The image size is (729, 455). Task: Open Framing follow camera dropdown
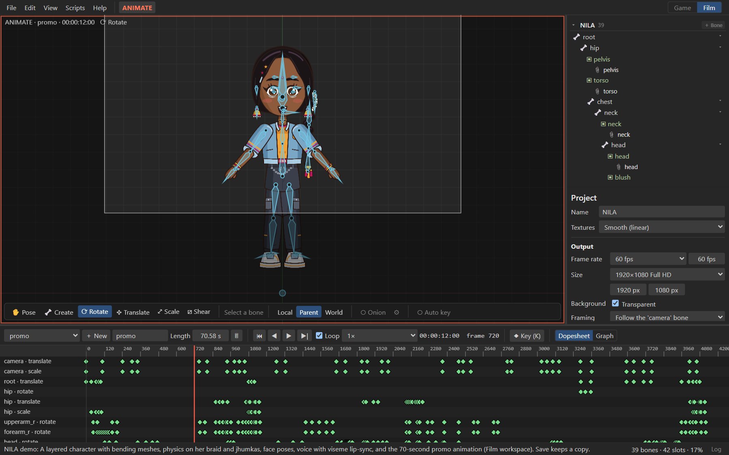point(667,317)
